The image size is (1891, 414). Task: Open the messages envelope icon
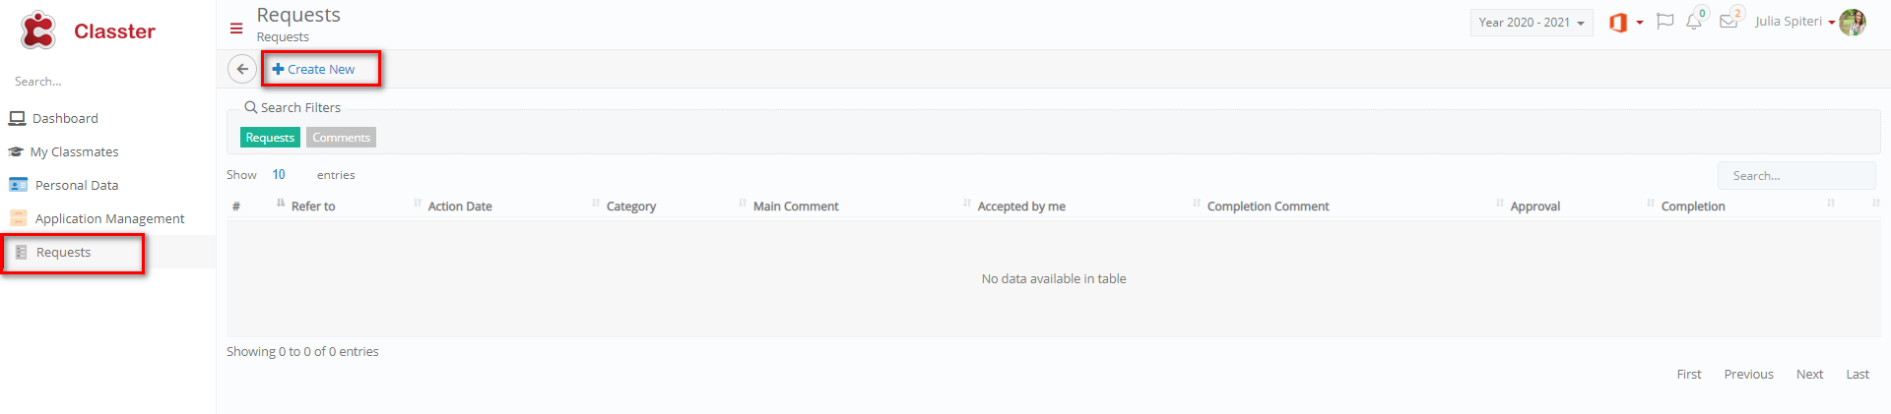1728,22
